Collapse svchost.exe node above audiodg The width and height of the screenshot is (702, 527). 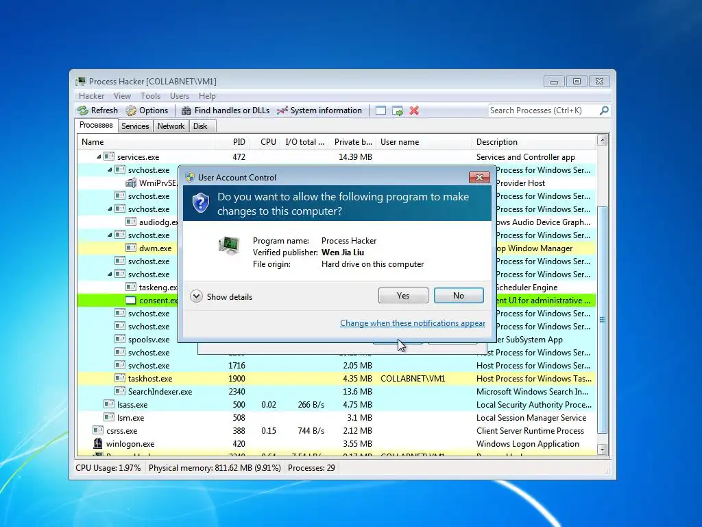110,209
